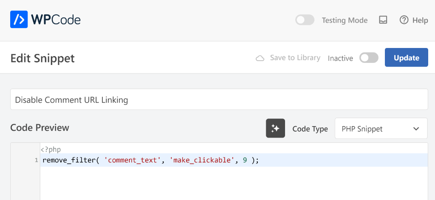Click the Edit Snippet heading

[x=42, y=58]
